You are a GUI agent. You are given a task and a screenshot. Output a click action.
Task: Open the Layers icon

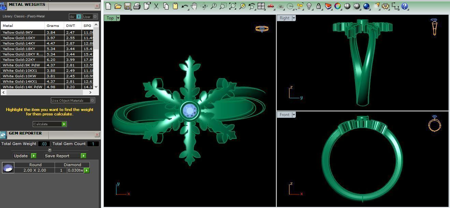pyautogui.click(x=328, y=6)
